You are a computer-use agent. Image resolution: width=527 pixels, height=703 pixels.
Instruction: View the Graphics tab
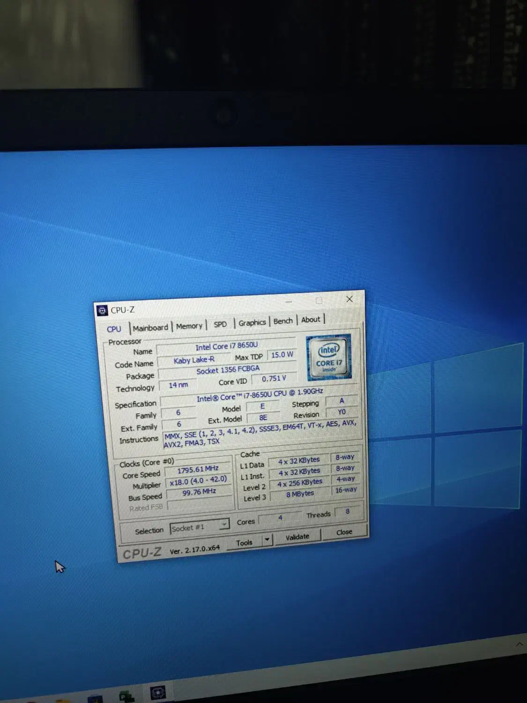(252, 322)
